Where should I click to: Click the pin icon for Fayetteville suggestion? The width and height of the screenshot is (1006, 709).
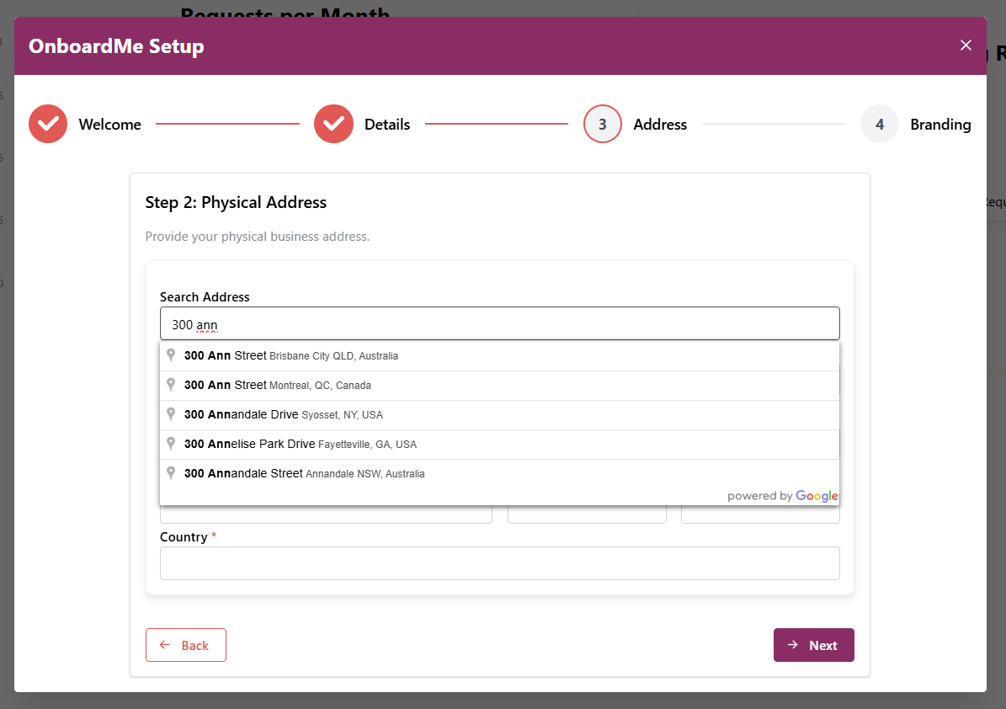pyautogui.click(x=171, y=444)
